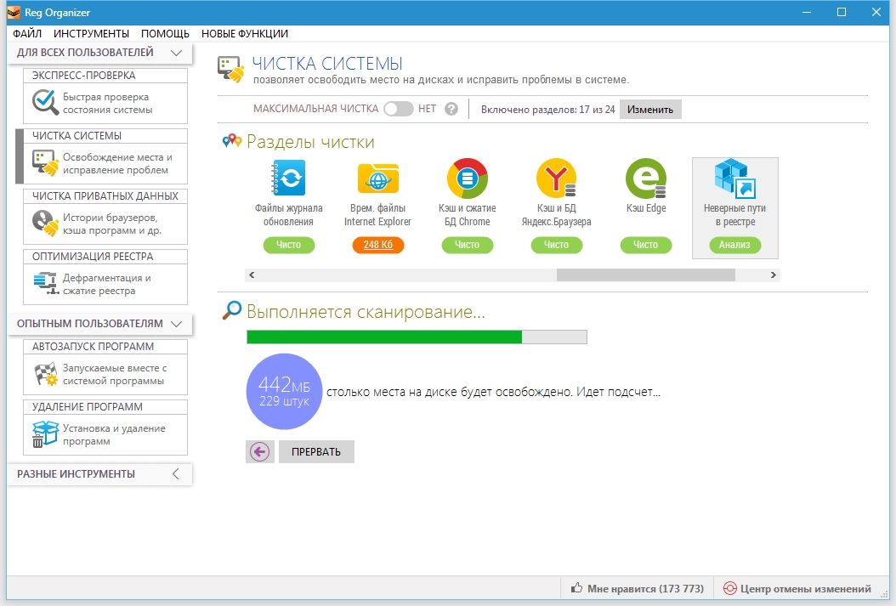Select the invalid registry paths icon

(x=734, y=179)
